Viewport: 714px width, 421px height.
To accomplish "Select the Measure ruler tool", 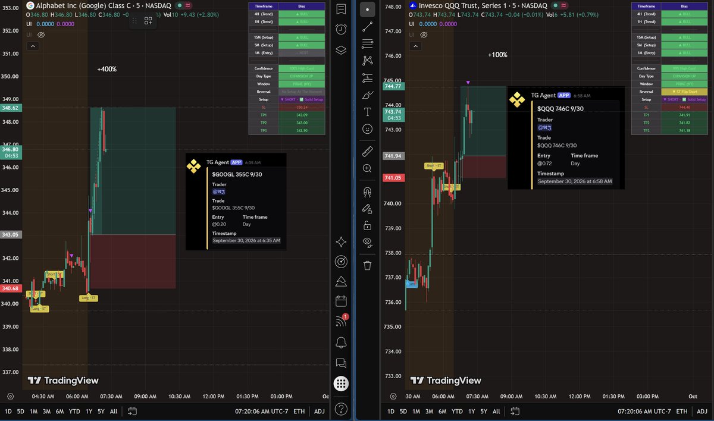I will [x=367, y=151].
